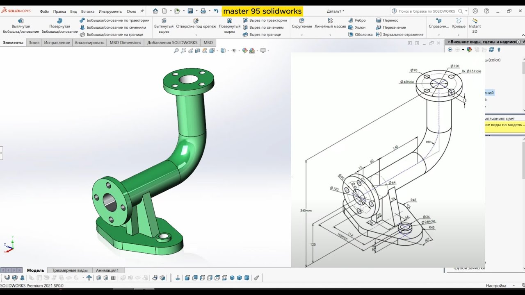Expand the Справочная геометрия dropdown arrow
The width and height of the screenshot is (525, 295).
click(x=438, y=35)
